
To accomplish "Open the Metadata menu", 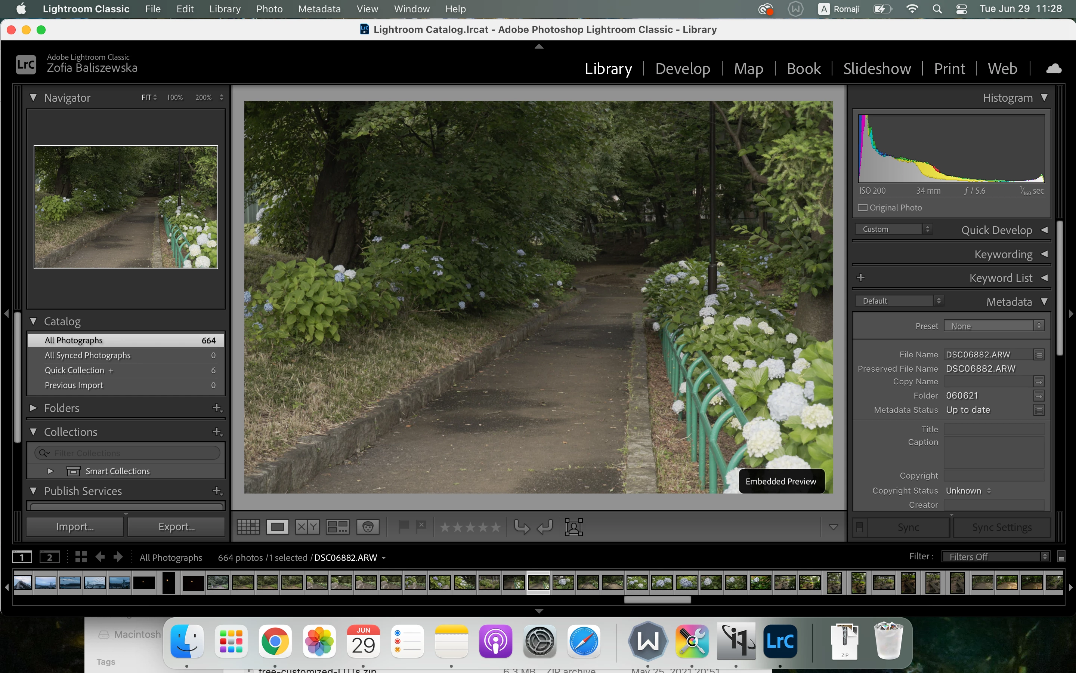I will click(319, 9).
